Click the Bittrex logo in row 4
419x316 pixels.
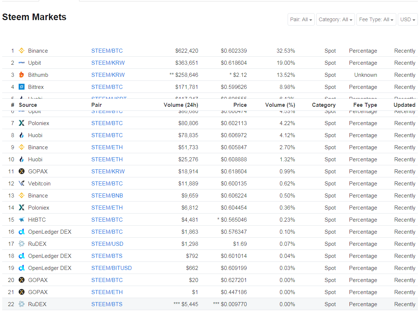(22, 87)
